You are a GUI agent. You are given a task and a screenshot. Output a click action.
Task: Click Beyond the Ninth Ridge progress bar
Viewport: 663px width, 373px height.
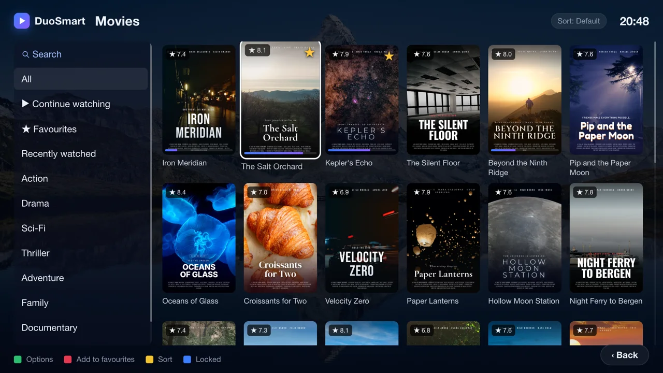click(525, 150)
